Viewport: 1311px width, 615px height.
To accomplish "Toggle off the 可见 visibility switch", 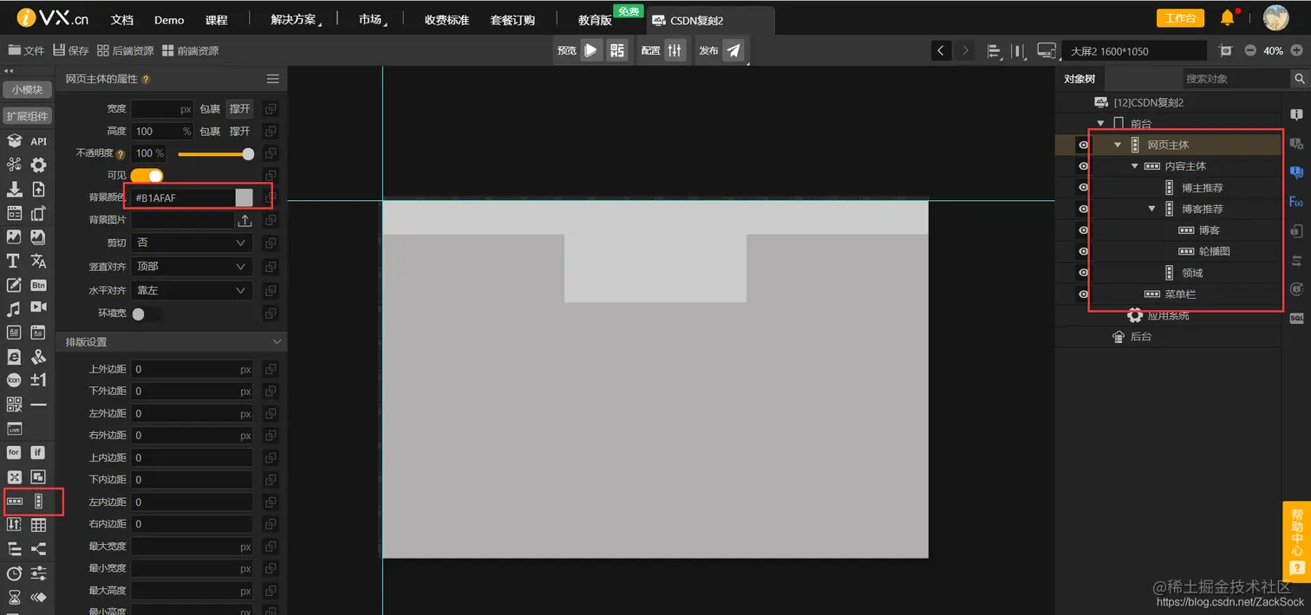I will coord(146,175).
